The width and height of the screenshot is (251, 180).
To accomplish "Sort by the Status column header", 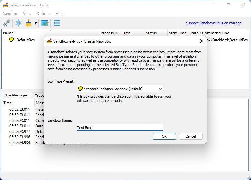I will [156, 33].
